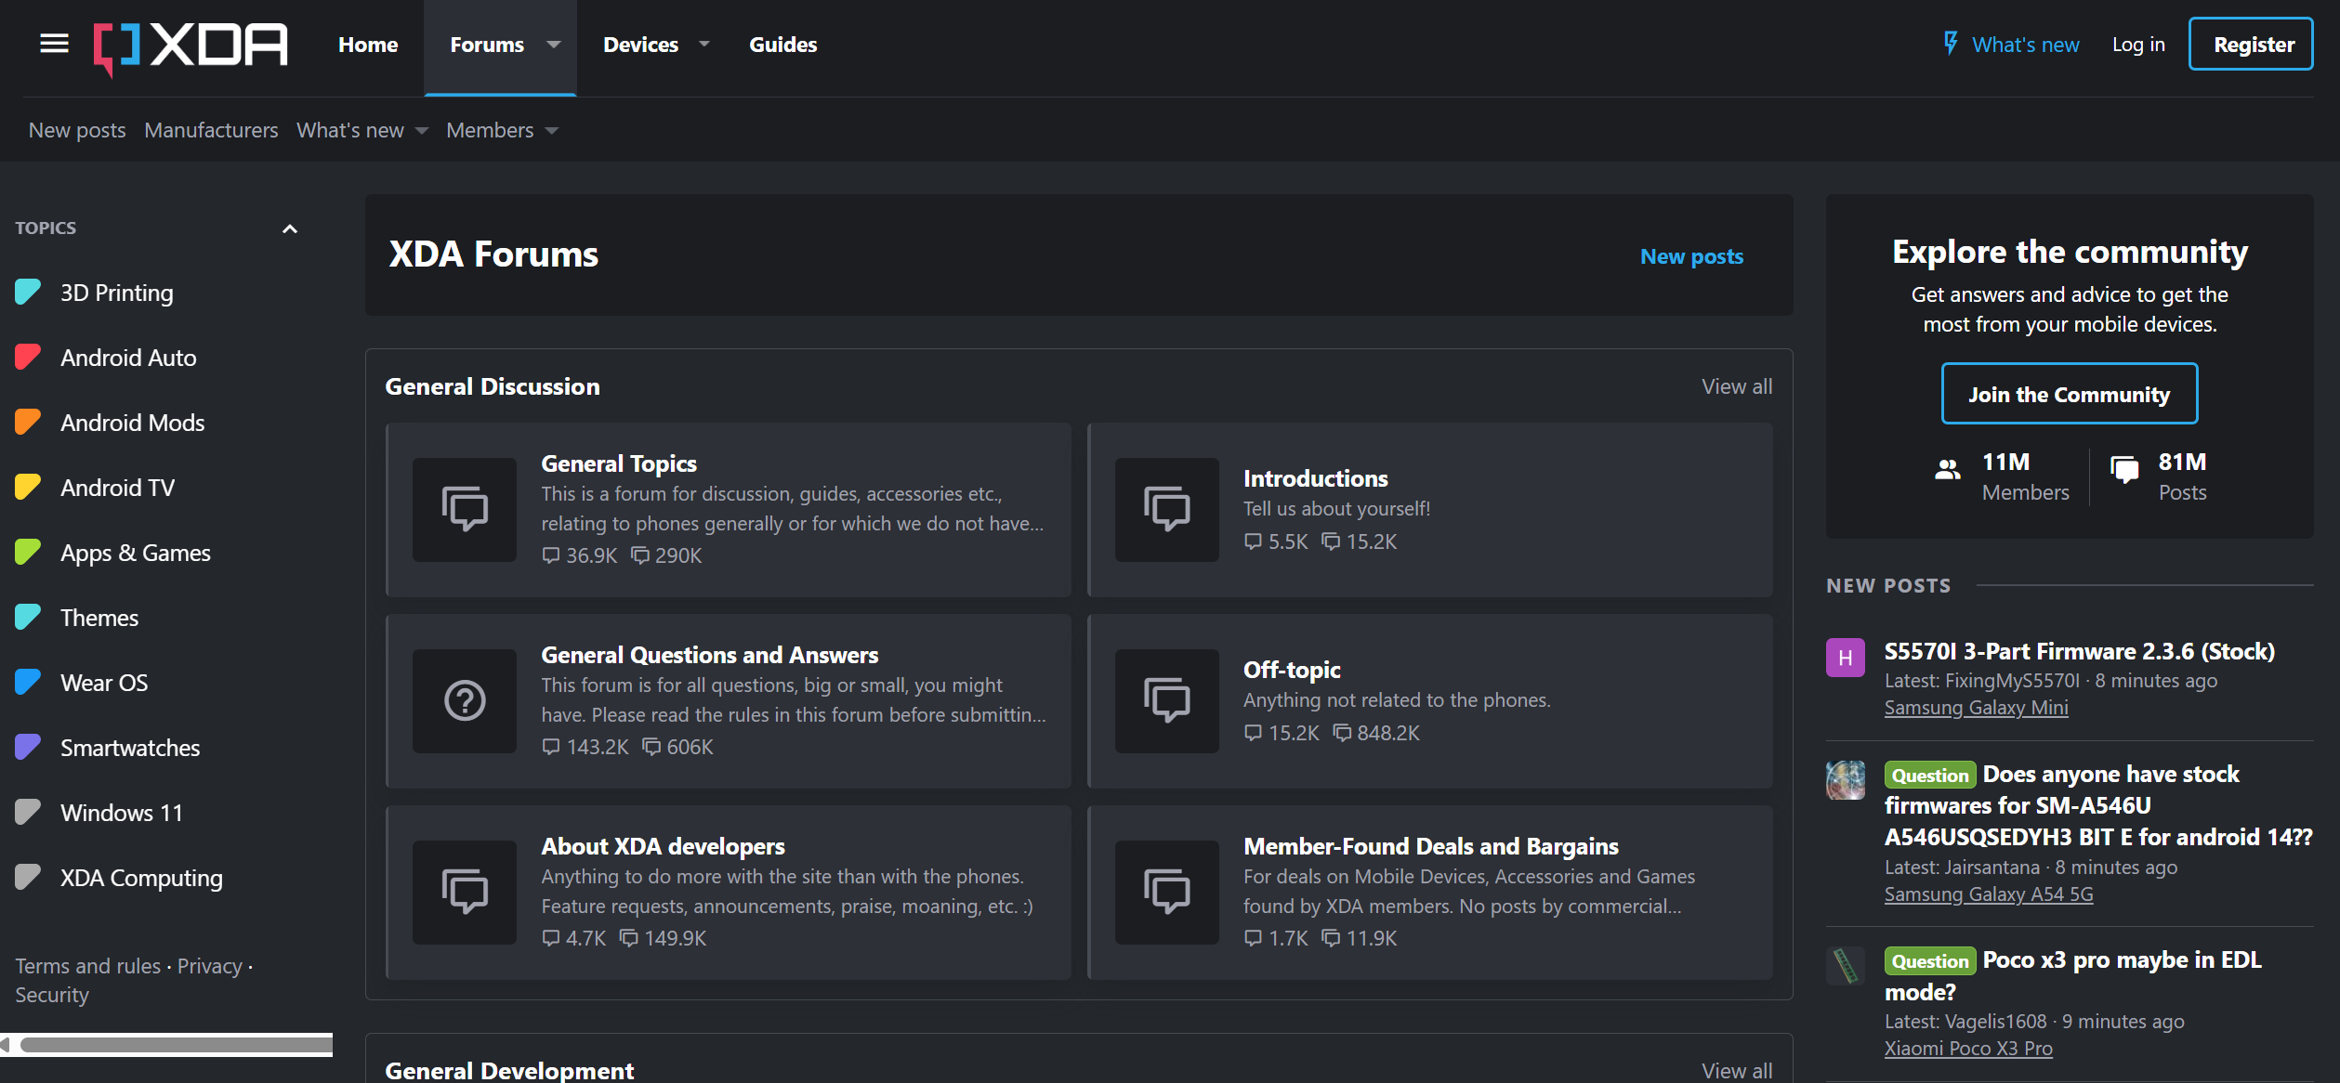The width and height of the screenshot is (2340, 1083).
Task: Click the Off-topic forum icon
Action: point(1166,700)
